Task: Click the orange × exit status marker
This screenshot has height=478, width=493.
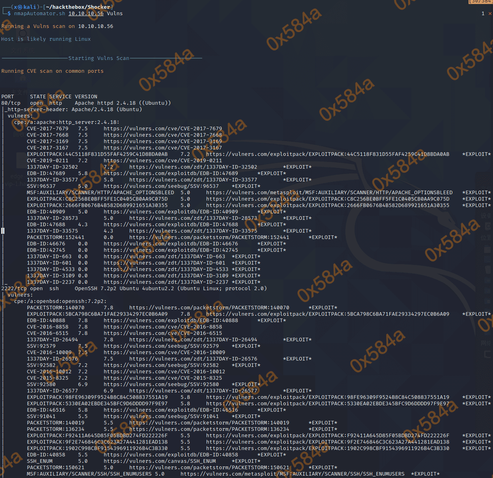Action: (490, 14)
